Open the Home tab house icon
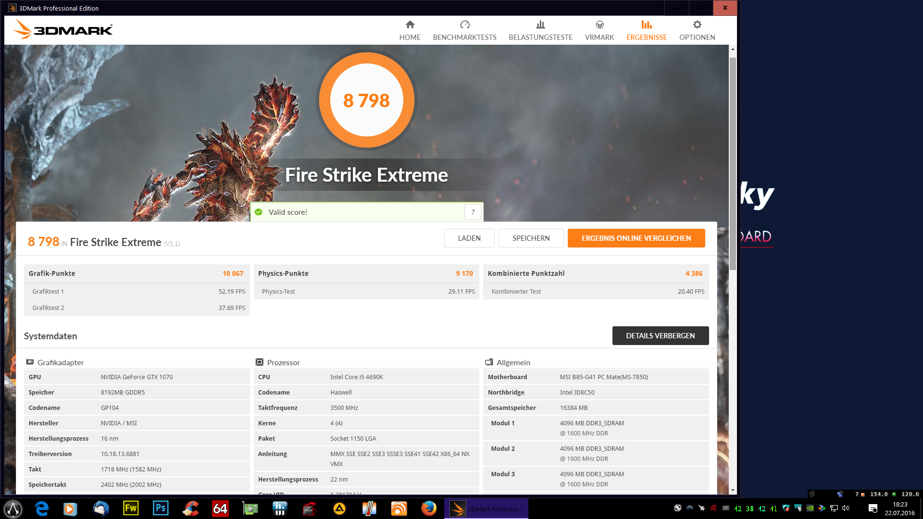Screen dimensions: 923x519 coord(410,25)
